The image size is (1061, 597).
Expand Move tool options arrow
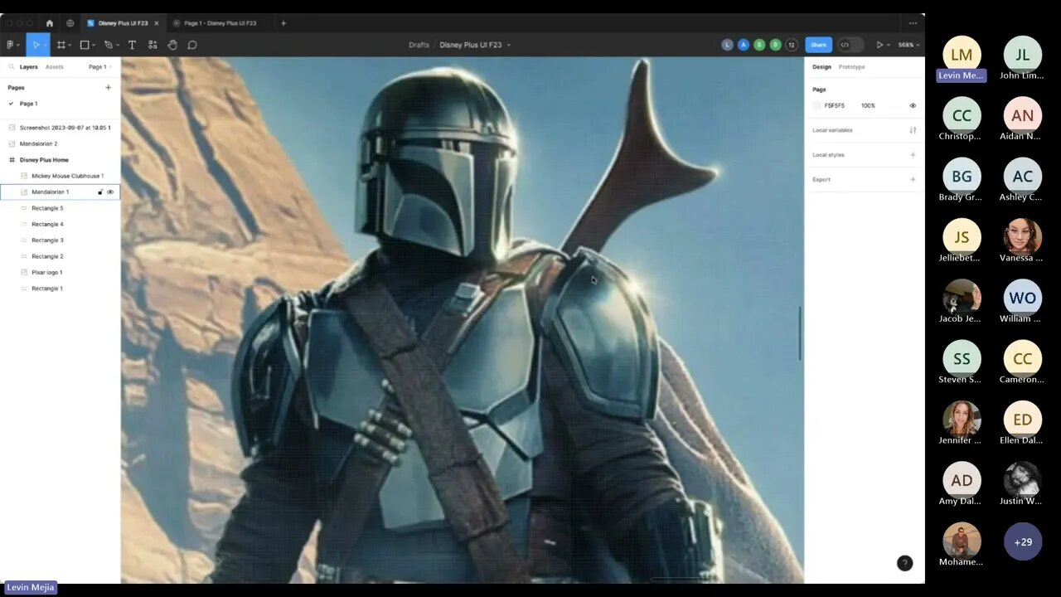[x=45, y=45]
